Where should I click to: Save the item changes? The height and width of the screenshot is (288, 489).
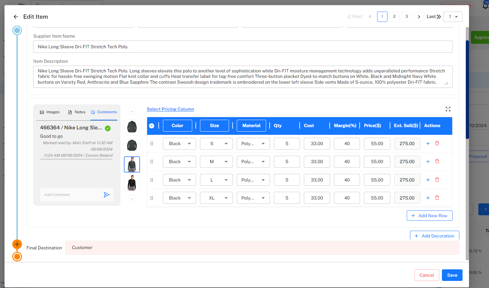pos(452,275)
